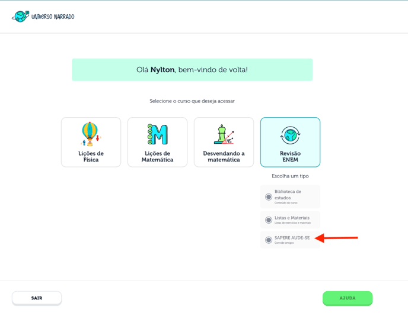408x316 pixels.
Task: Open the Lições de Matemática course card
Action: pos(157,156)
